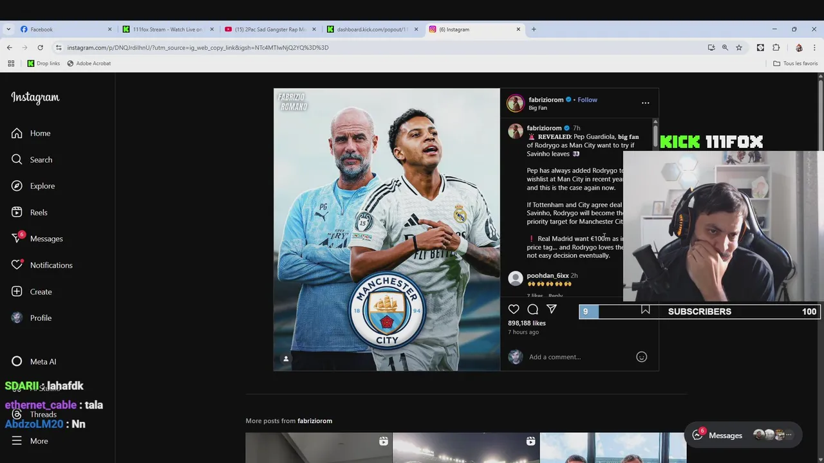This screenshot has height=463, width=824.
Task: Go to the Explore section
Action: pyautogui.click(x=33, y=186)
